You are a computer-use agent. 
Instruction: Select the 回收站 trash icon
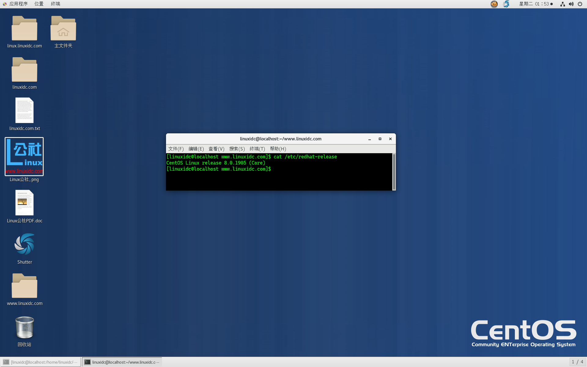click(x=24, y=328)
